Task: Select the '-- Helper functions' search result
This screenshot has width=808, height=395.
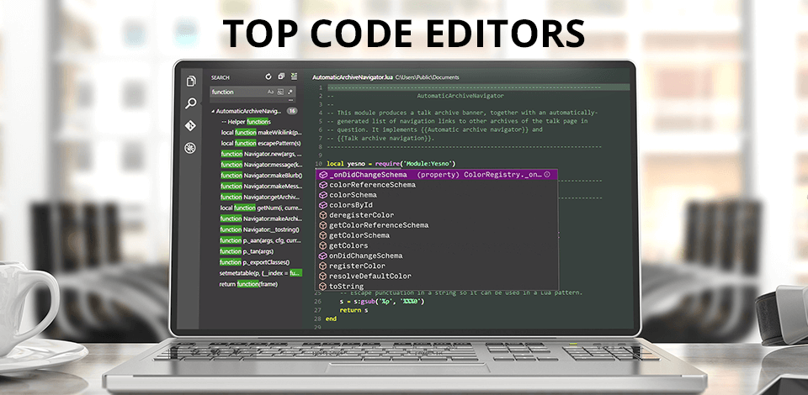Action: [246, 122]
